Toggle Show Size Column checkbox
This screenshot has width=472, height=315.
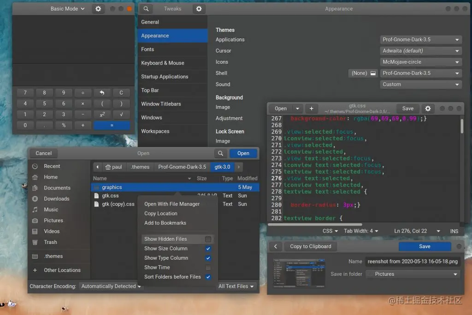point(208,249)
